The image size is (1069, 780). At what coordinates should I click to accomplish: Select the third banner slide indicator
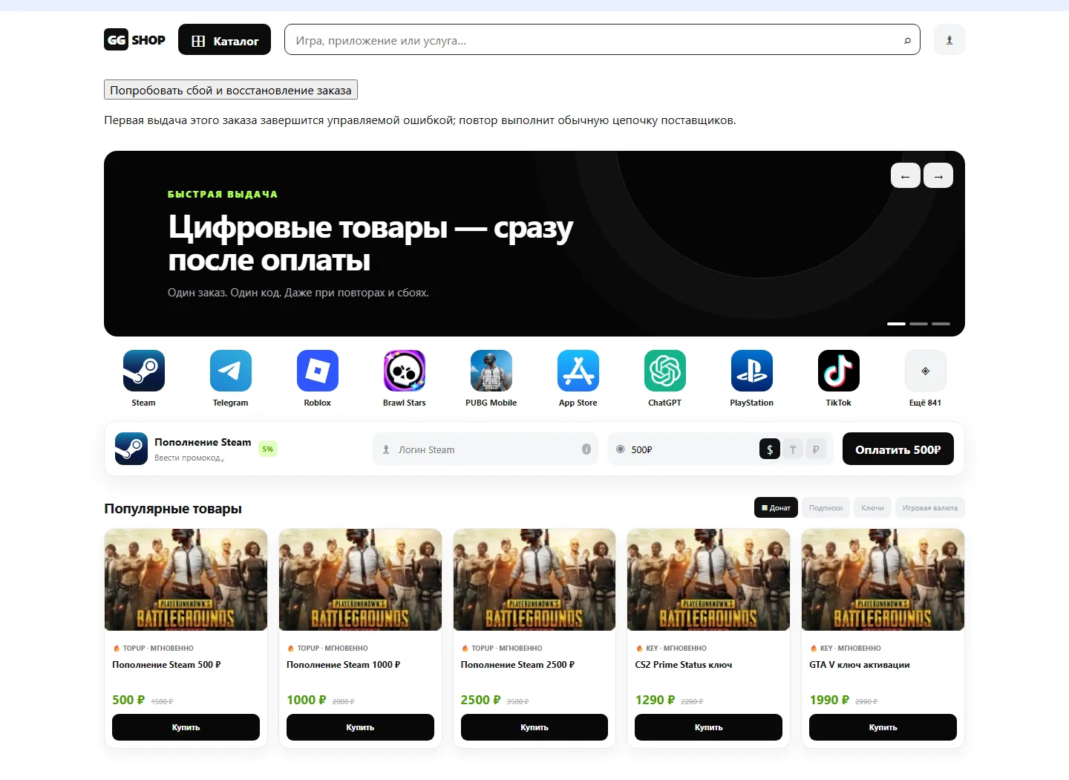coord(941,324)
